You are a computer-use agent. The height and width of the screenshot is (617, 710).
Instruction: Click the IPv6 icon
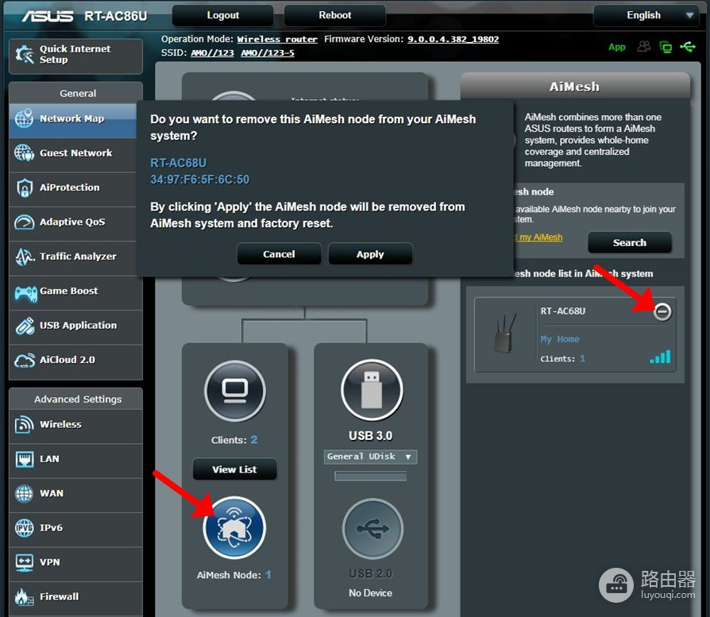pos(25,528)
